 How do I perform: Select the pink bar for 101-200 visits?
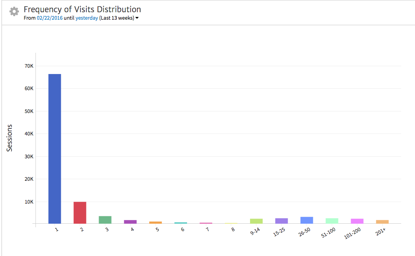coord(357,221)
